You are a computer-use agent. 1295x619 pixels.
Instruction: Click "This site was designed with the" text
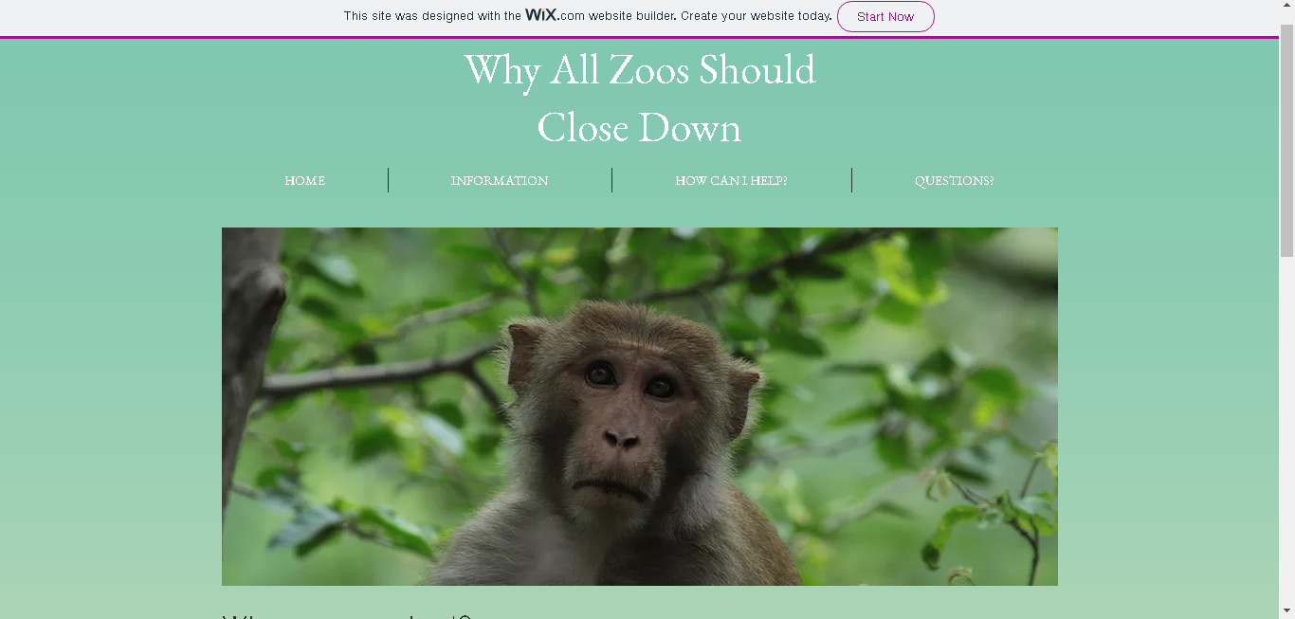(x=432, y=16)
